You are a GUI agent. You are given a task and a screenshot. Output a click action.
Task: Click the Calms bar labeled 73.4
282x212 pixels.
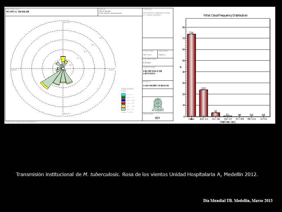coord(191,75)
